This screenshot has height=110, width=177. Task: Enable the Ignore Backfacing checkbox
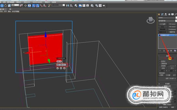pyautogui.click(x=160, y=64)
